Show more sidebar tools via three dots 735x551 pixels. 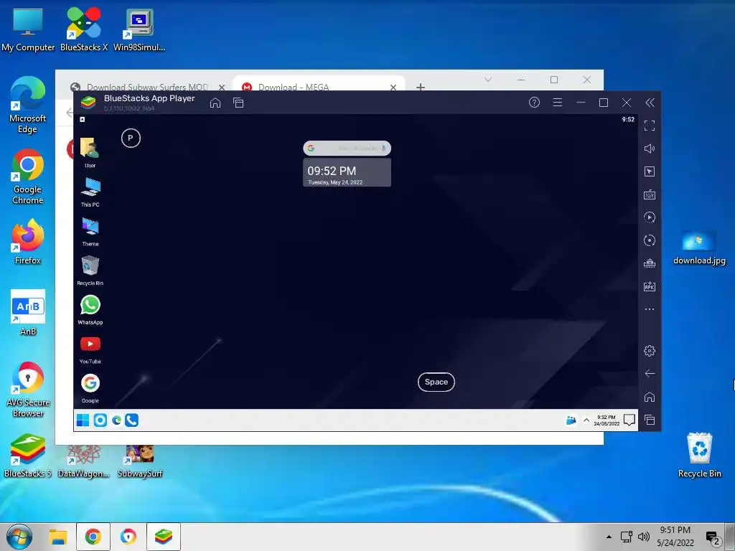pyautogui.click(x=649, y=309)
